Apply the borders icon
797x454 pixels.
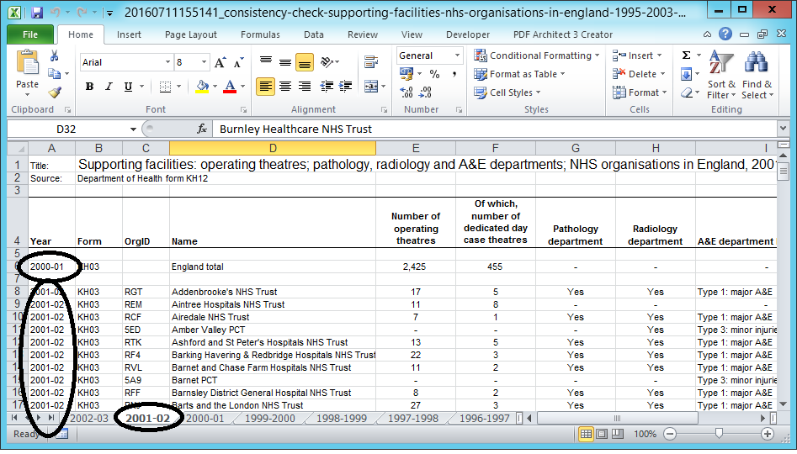[x=165, y=87]
